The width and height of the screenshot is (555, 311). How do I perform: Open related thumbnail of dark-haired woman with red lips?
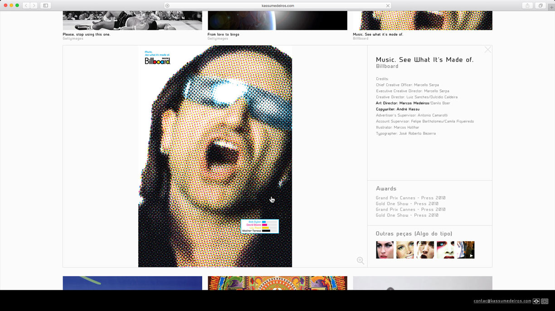pyautogui.click(x=385, y=250)
